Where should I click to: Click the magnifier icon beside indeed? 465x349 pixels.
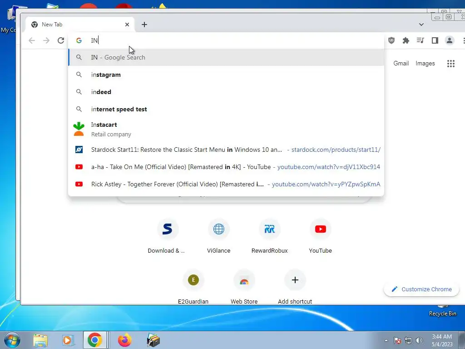79,92
